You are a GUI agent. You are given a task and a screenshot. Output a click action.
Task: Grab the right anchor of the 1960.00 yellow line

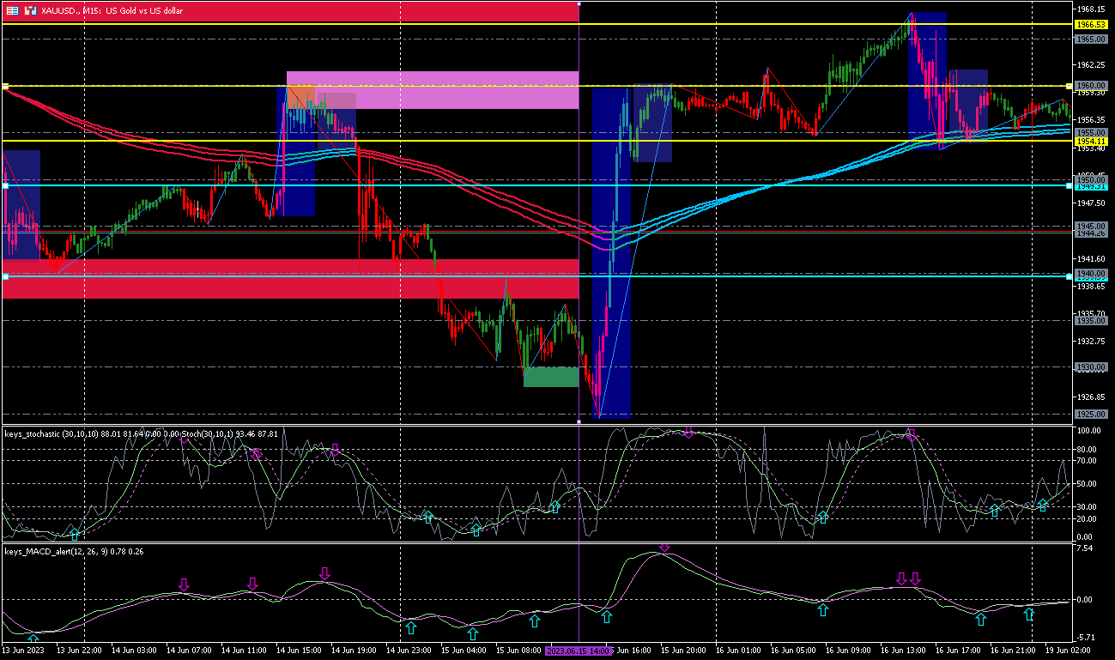[1069, 86]
